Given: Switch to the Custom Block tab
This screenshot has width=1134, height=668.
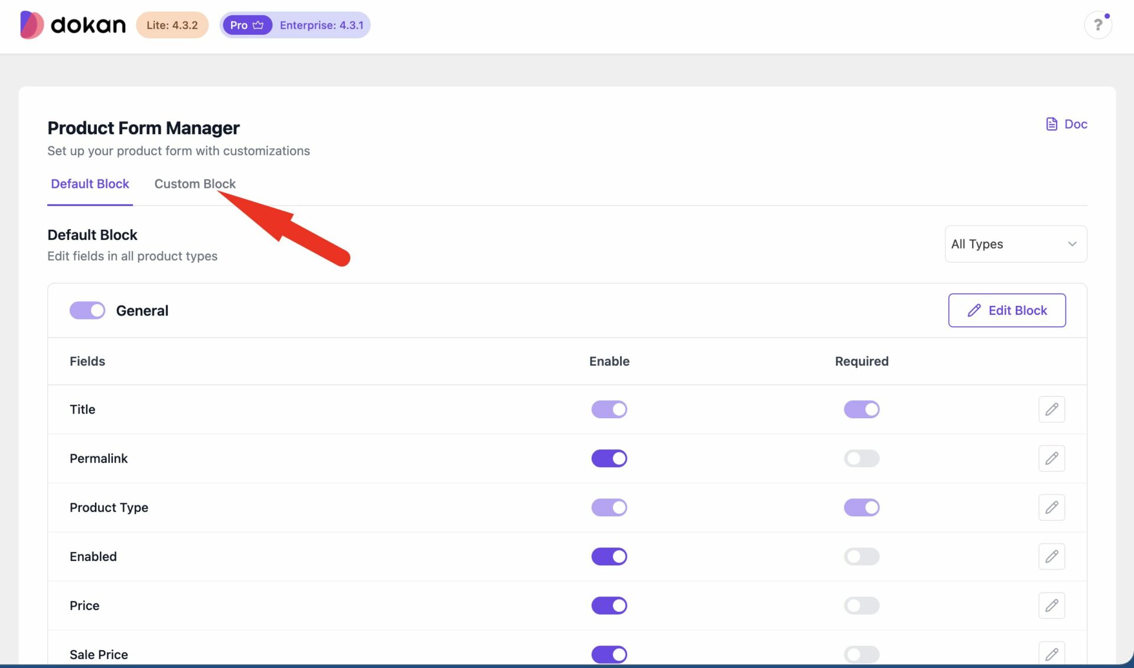Looking at the screenshot, I should (194, 184).
